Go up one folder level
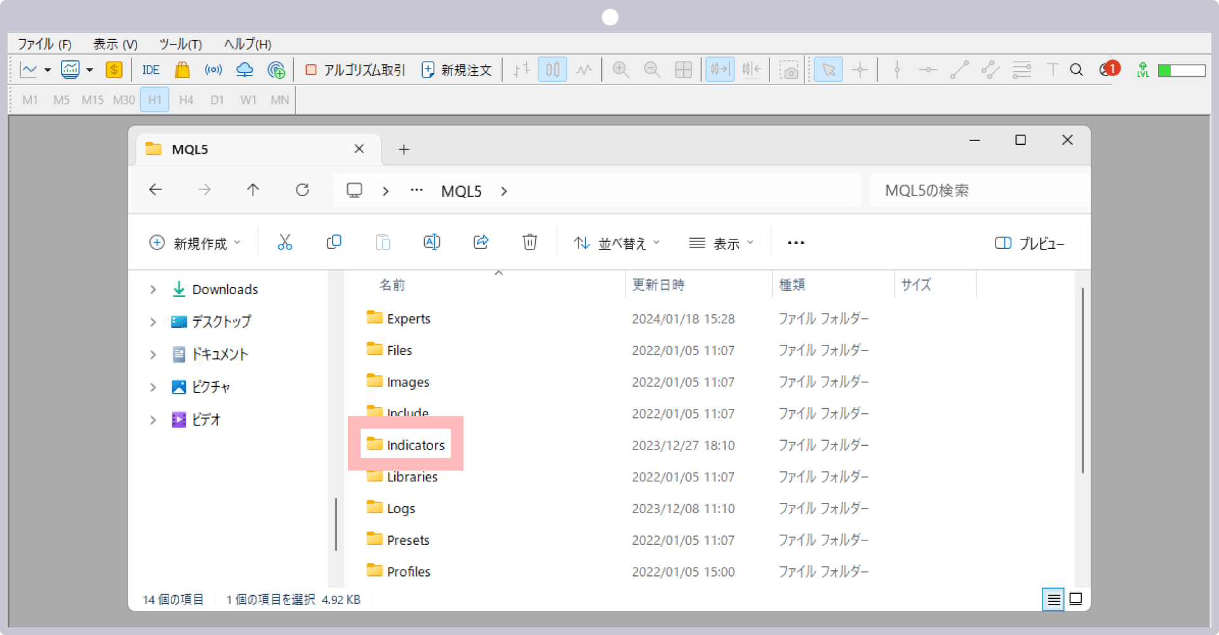The width and height of the screenshot is (1219, 635). coord(253,190)
